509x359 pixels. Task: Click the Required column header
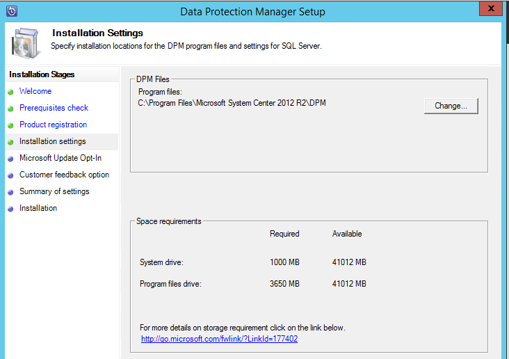284,234
